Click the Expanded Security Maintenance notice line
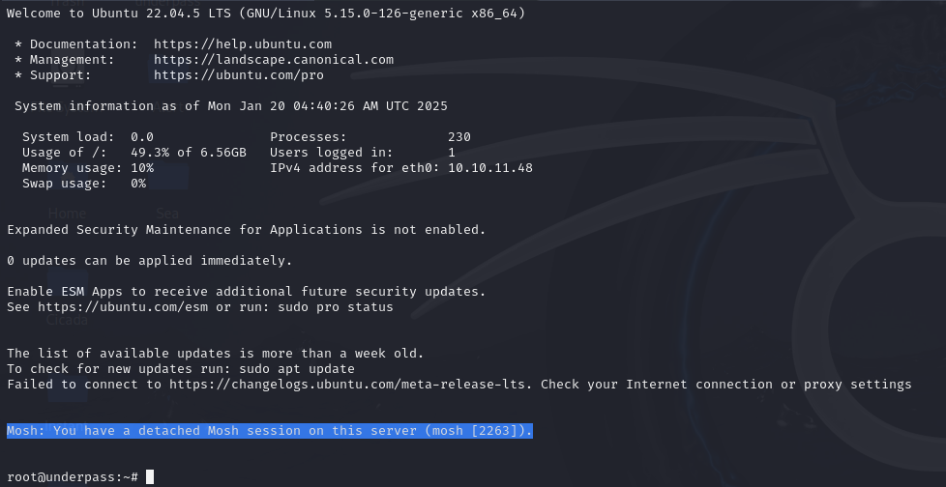946x487 pixels. point(246,230)
